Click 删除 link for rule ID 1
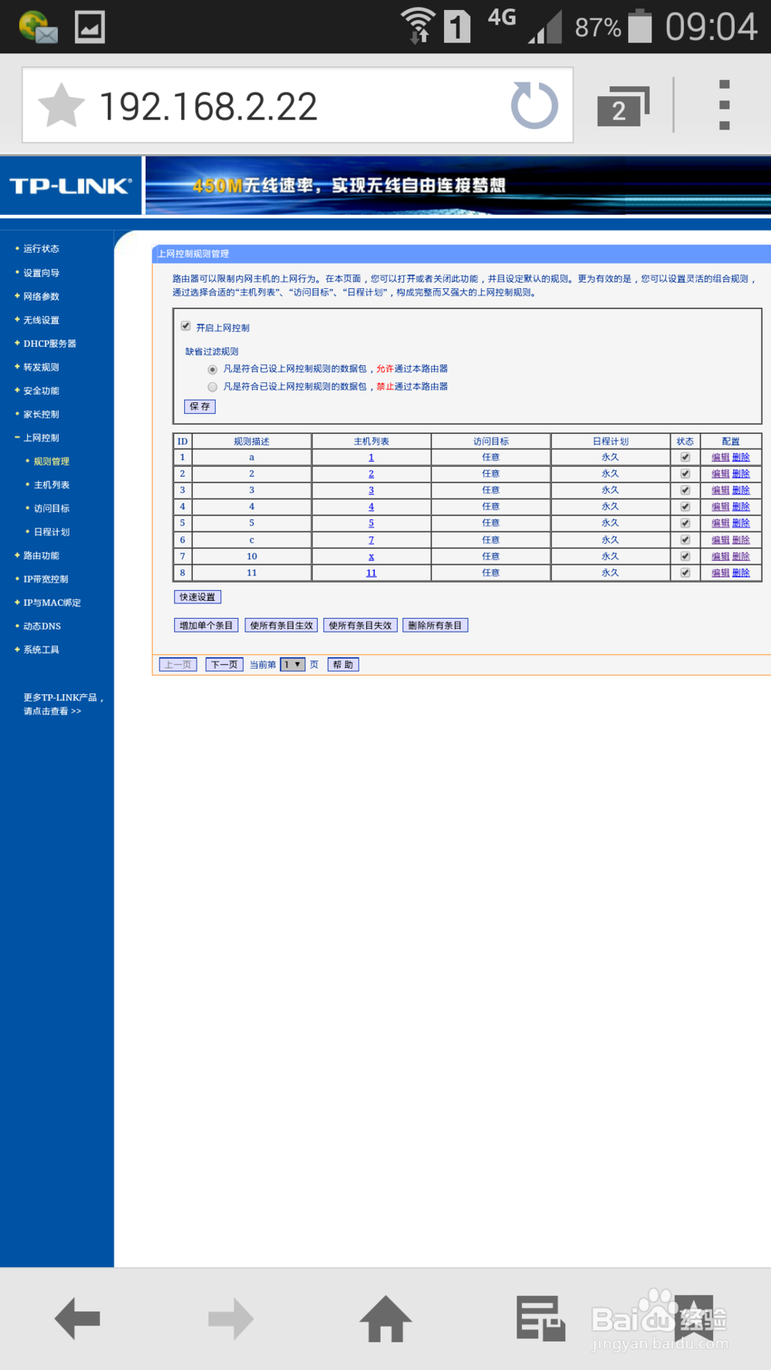Viewport: 771px width, 1370px height. 741,458
